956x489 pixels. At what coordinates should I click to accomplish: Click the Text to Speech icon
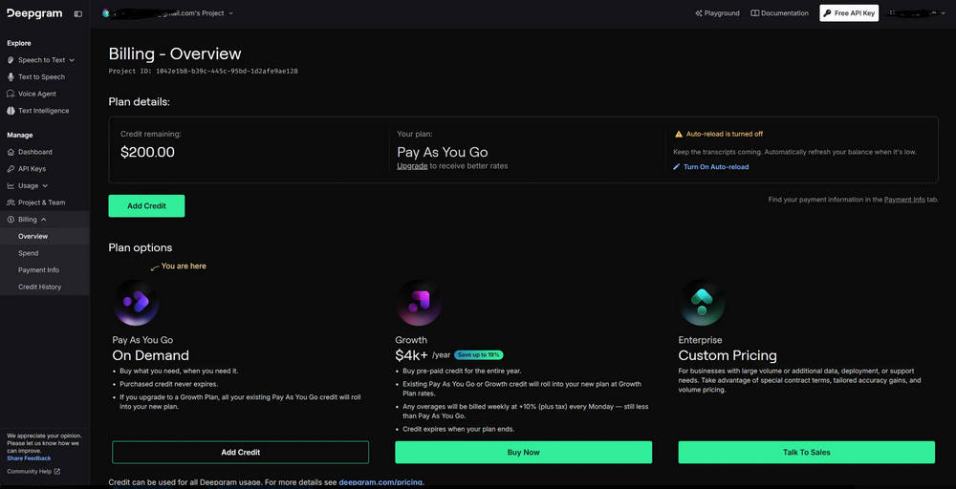pos(11,76)
